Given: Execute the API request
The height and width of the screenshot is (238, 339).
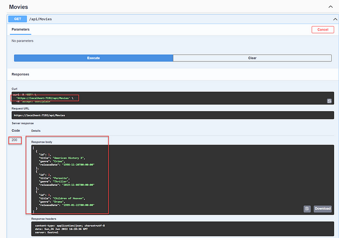Looking at the screenshot, I should tap(93, 58).
